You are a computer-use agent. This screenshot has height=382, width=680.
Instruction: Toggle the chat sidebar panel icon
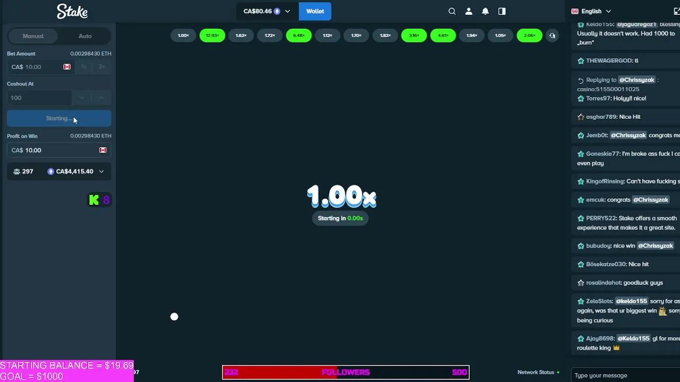502,11
